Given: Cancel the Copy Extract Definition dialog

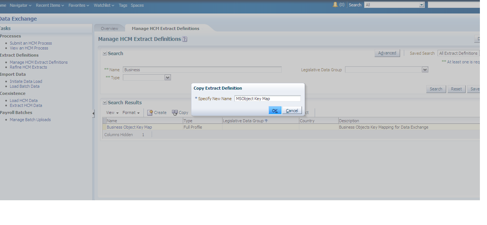Looking at the screenshot, I should pos(291,110).
